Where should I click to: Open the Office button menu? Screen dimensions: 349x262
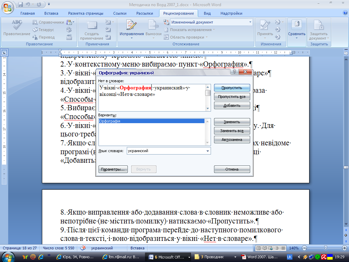[x=7, y=8]
